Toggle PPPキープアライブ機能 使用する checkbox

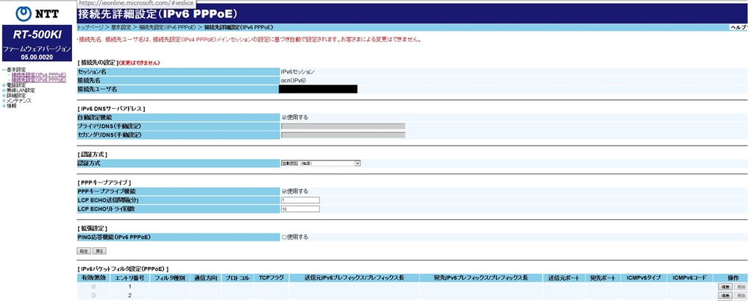[285, 191]
